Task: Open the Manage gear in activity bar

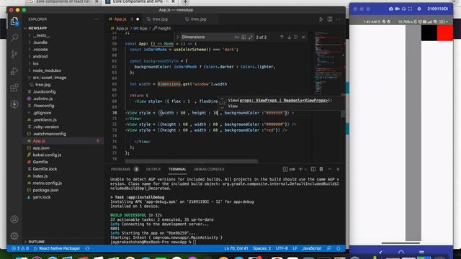Action: [x=14, y=236]
